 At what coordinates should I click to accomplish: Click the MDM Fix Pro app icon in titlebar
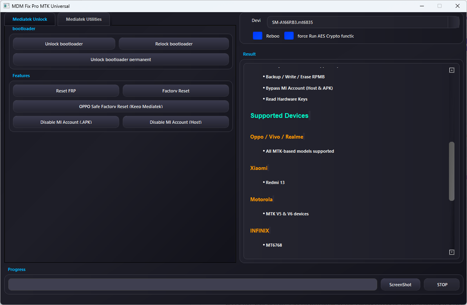pos(5,6)
